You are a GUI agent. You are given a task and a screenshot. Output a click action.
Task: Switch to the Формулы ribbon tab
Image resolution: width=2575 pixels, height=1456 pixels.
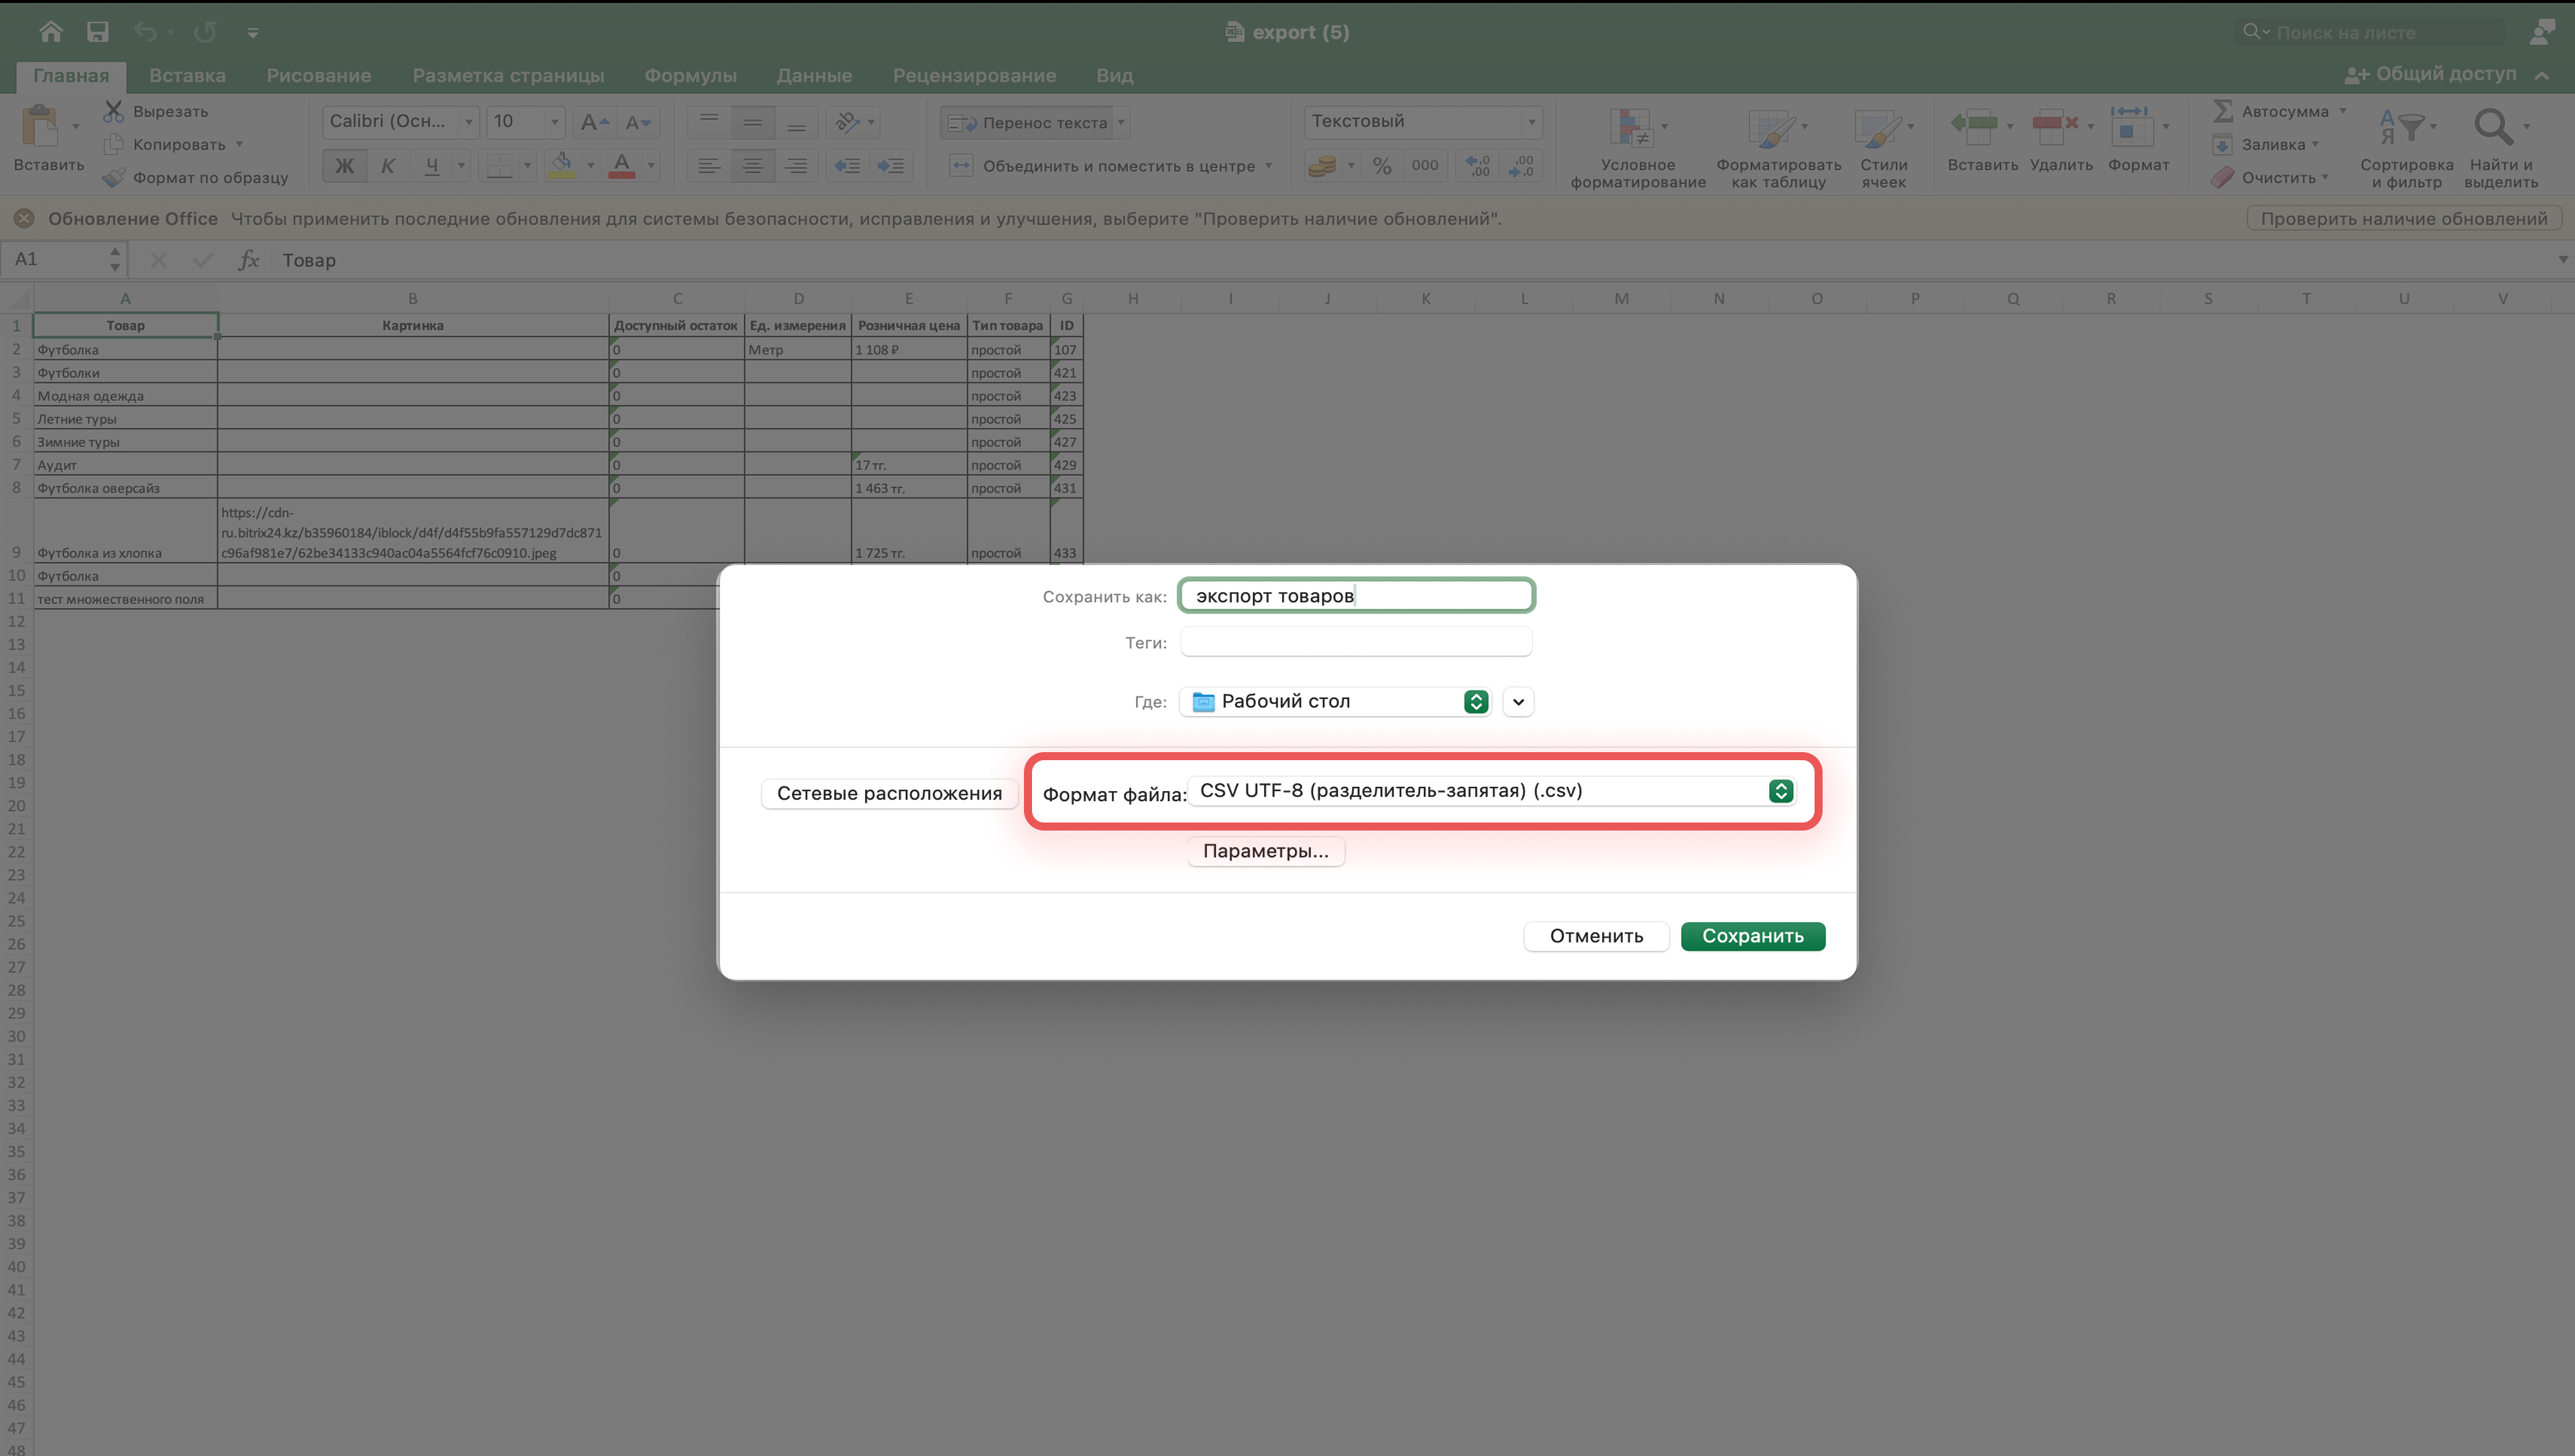tap(690, 76)
